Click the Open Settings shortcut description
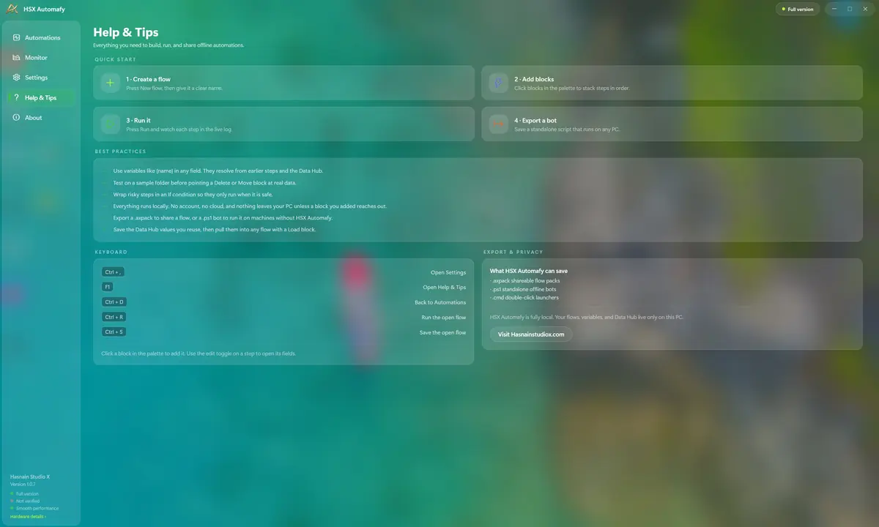The image size is (879, 527). [x=448, y=272]
